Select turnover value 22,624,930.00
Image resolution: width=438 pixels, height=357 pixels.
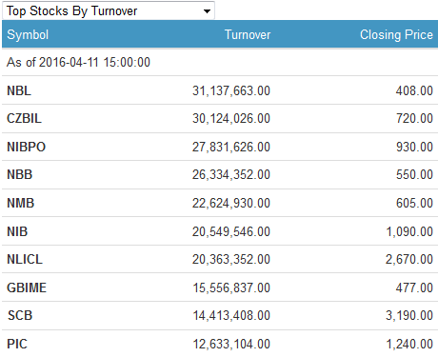click(x=231, y=204)
